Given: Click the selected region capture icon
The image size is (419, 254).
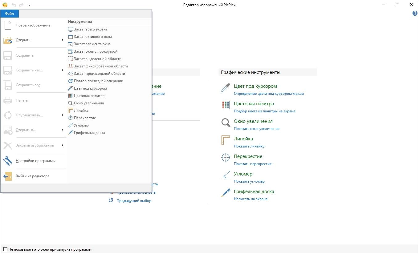Looking at the screenshot, I should pos(71,59).
